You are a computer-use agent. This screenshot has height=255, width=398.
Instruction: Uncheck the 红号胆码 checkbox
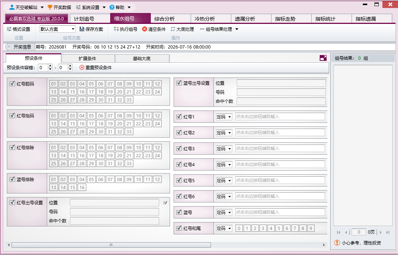point(12,83)
